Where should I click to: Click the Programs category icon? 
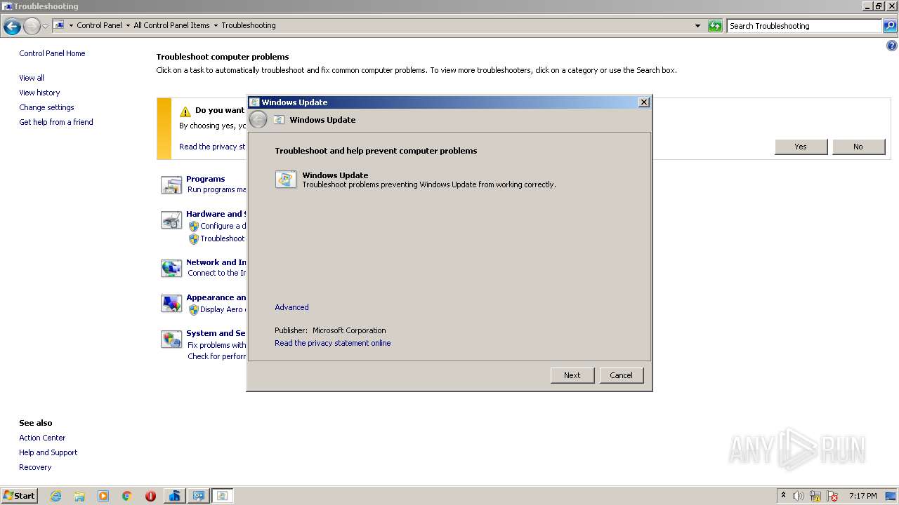(171, 184)
